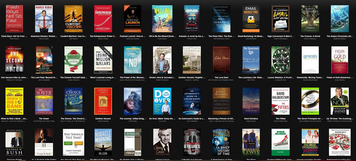Open the You Should Test That! cover
Image resolution: width=356 pixels, height=161 pixels.
point(74,142)
